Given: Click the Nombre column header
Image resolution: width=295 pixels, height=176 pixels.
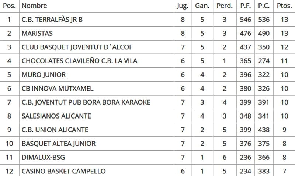Looking at the screenshot, I should 34,6.
